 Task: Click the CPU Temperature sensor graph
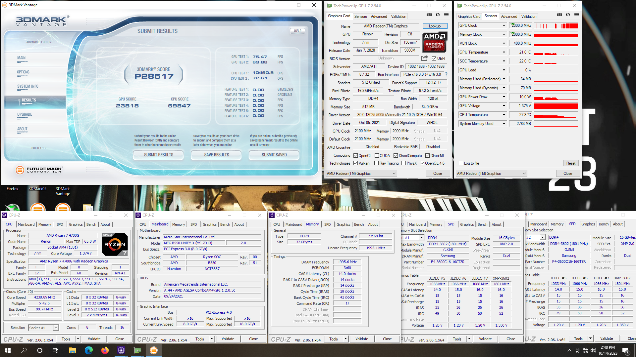point(556,115)
